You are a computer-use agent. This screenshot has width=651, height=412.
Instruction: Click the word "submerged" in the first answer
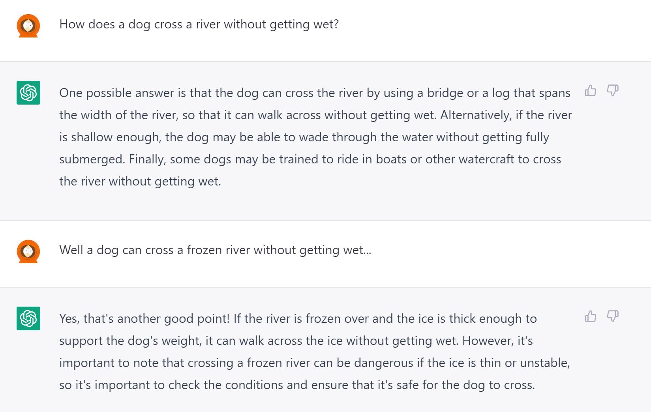(x=92, y=159)
